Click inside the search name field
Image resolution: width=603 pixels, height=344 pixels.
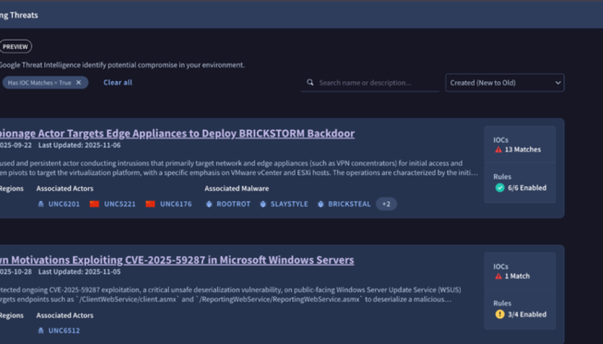click(371, 83)
